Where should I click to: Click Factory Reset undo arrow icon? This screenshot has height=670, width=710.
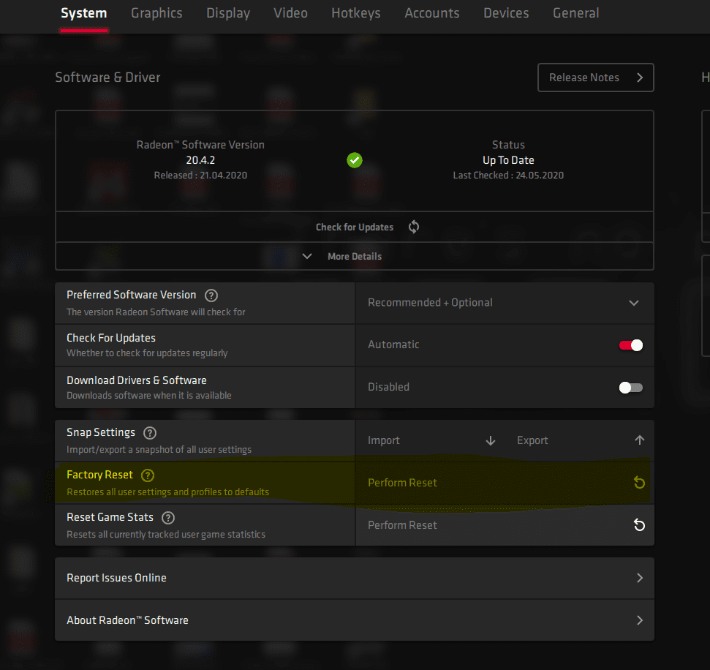639,483
